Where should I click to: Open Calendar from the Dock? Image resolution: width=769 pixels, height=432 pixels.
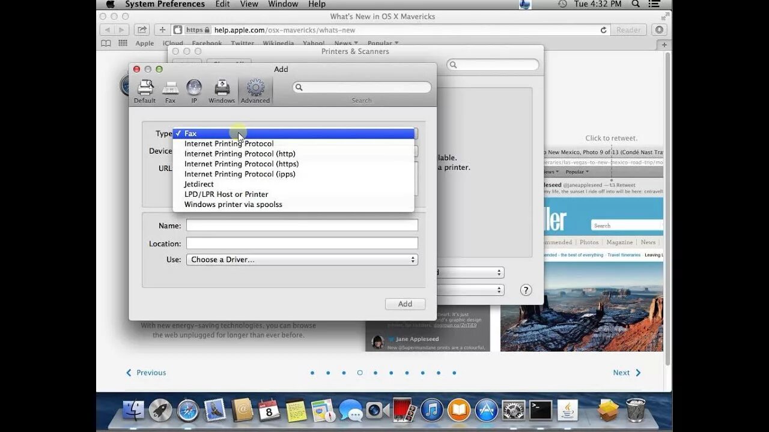tap(269, 410)
